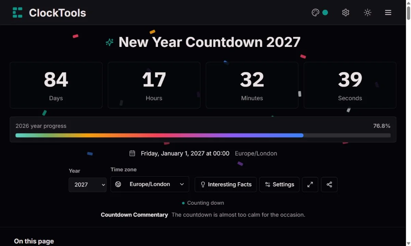The height and width of the screenshot is (246, 411).
Task: Click the Days countdown card
Action: click(x=56, y=85)
